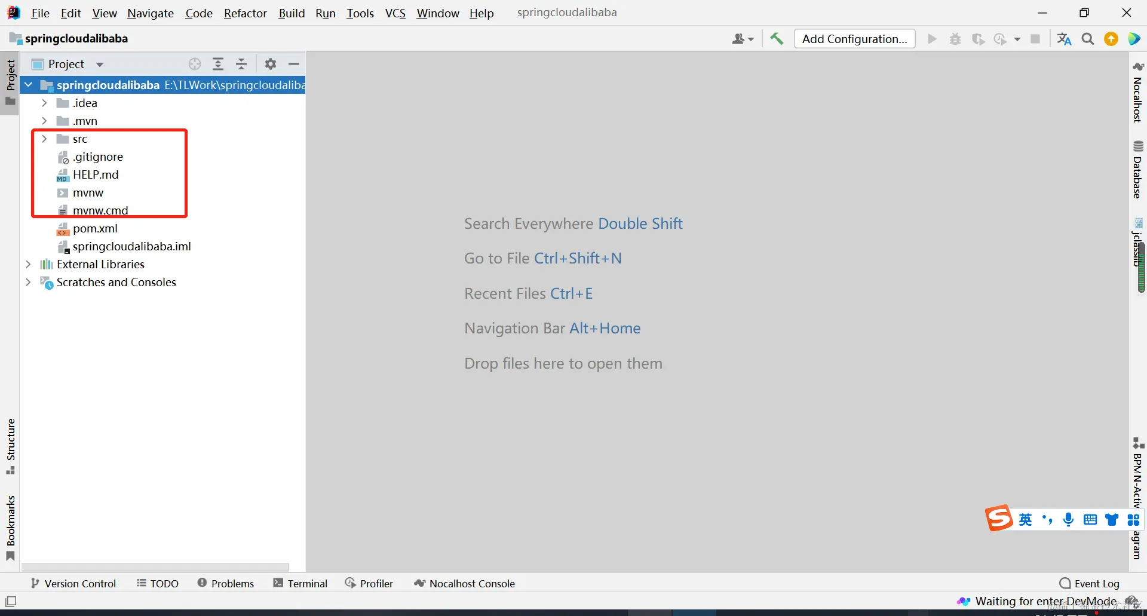Click the Select Opened File target icon
The height and width of the screenshot is (616, 1147).
195,64
